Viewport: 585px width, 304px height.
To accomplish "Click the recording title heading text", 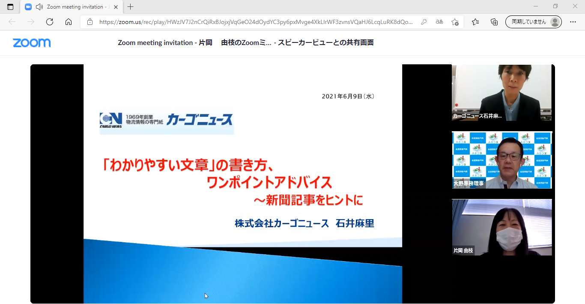I will click(x=246, y=42).
